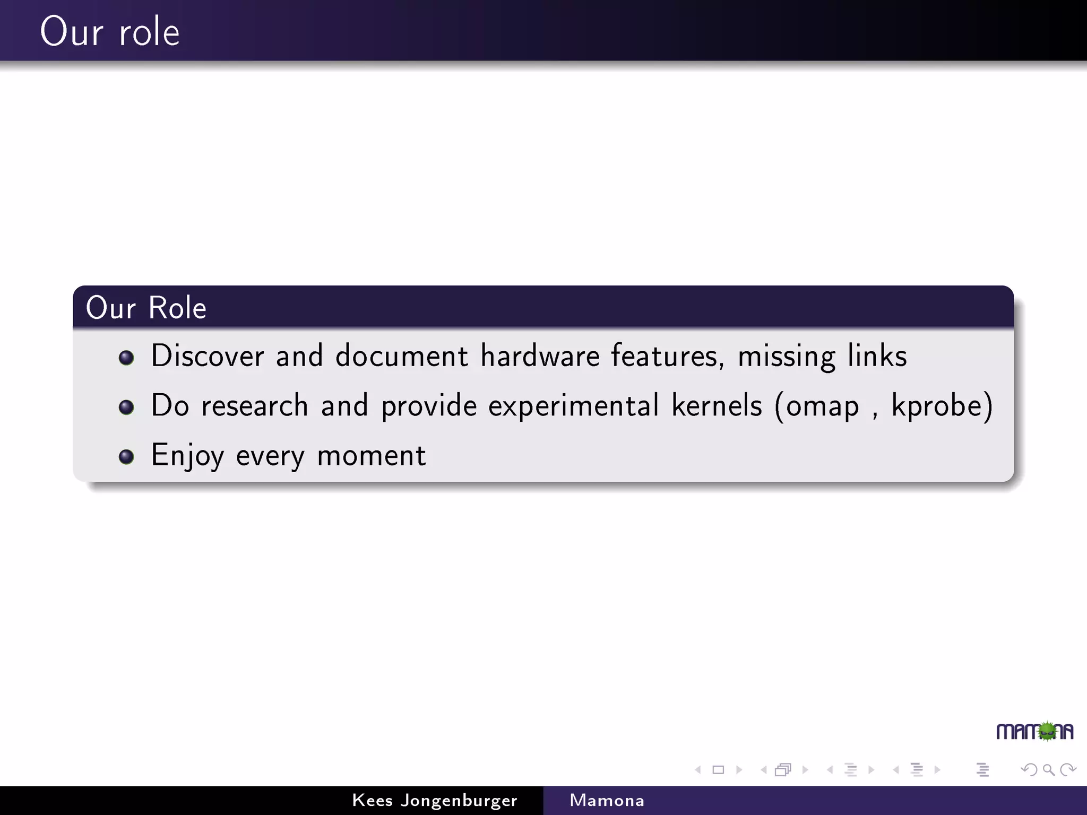The width and height of the screenshot is (1087, 815).
Task: Click the next slide arrow
Action: 739,770
